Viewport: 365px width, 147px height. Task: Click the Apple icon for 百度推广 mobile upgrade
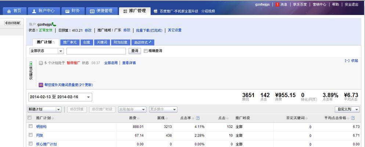point(156,11)
